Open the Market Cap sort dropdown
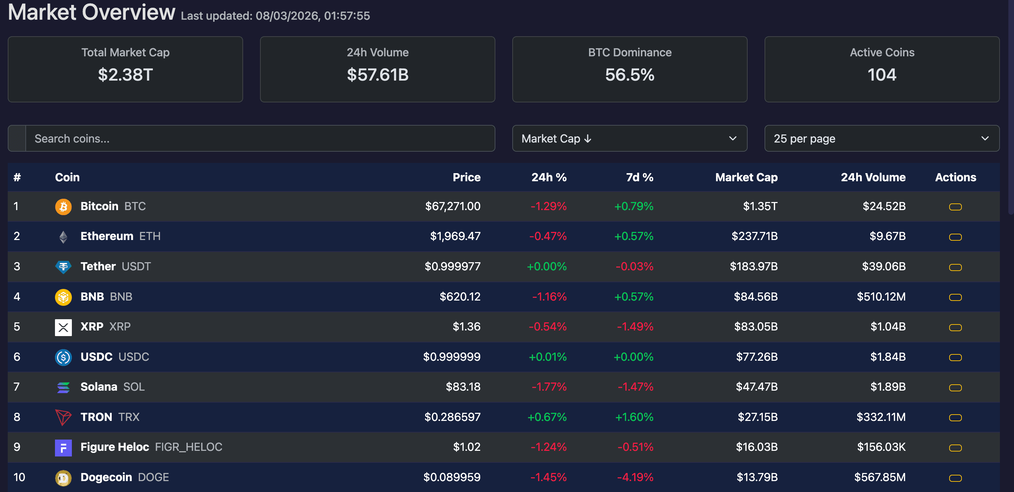 [x=629, y=138]
